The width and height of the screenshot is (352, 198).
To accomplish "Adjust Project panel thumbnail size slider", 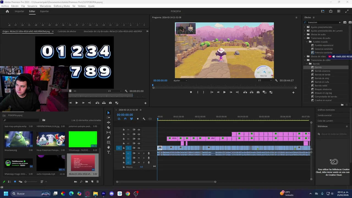I will tap(26, 182).
